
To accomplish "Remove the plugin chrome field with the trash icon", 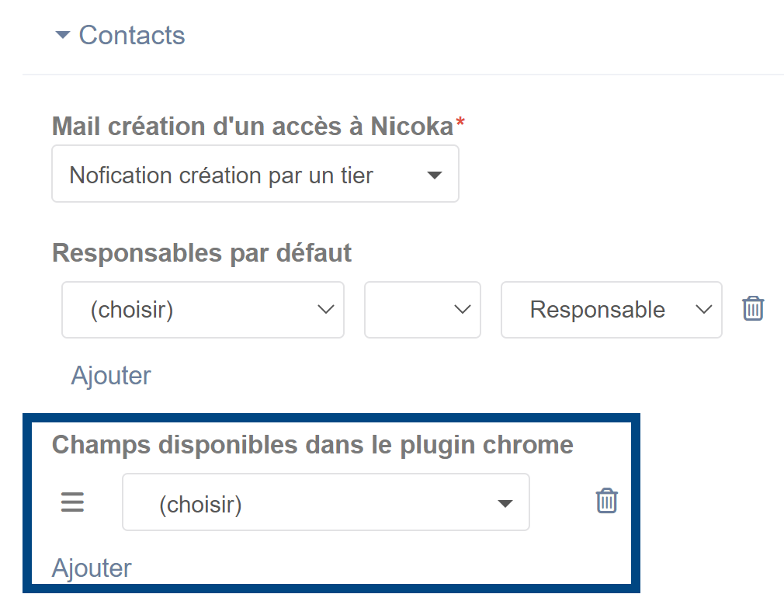I will [606, 501].
